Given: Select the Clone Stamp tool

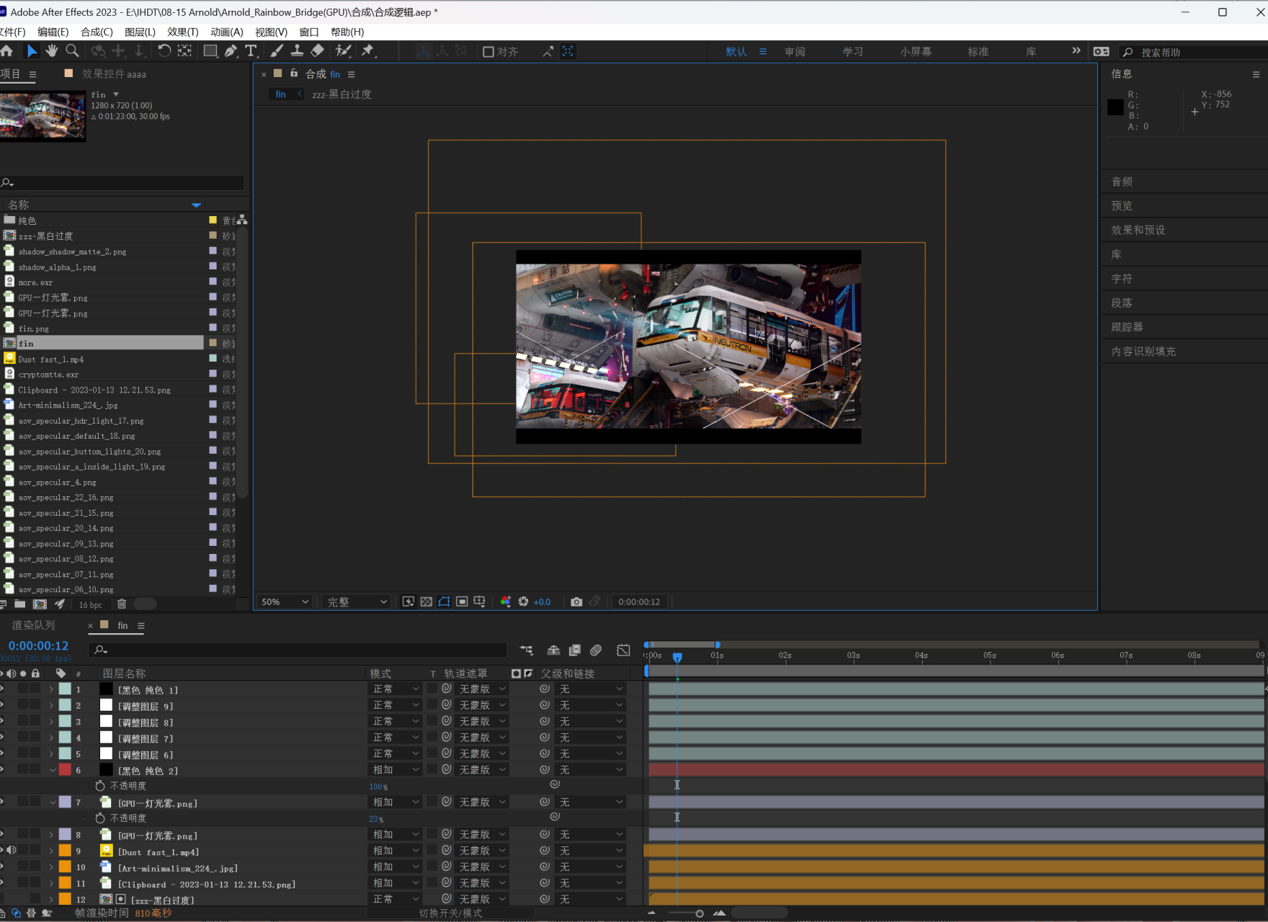Looking at the screenshot, I should pos(297,51).
